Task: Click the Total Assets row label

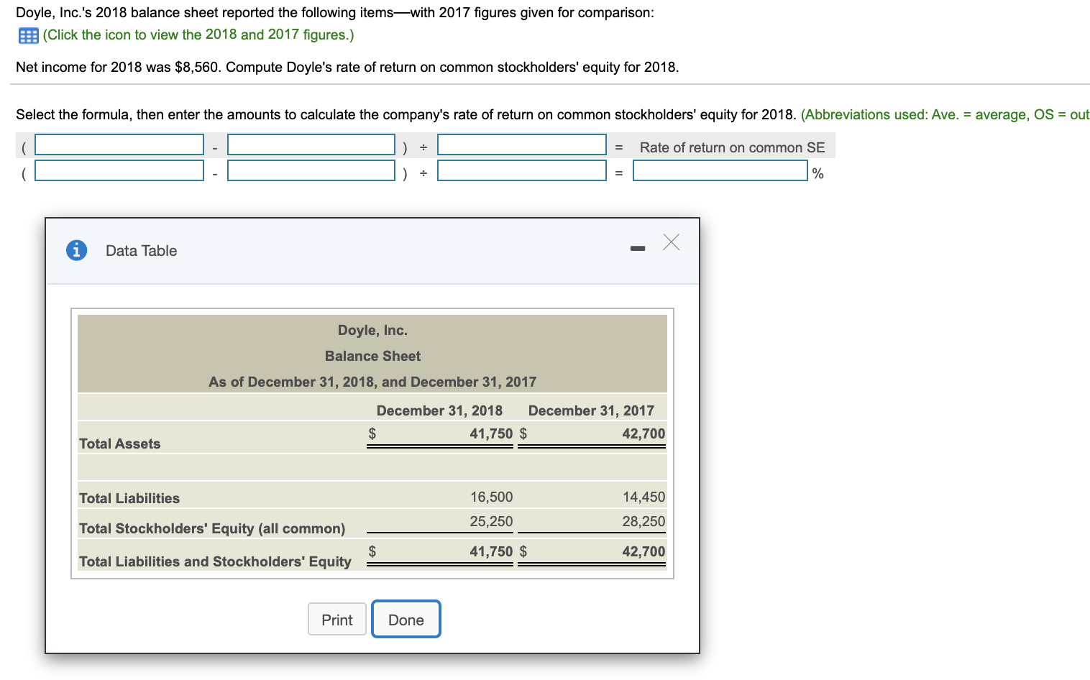Action: pos(120,444)
